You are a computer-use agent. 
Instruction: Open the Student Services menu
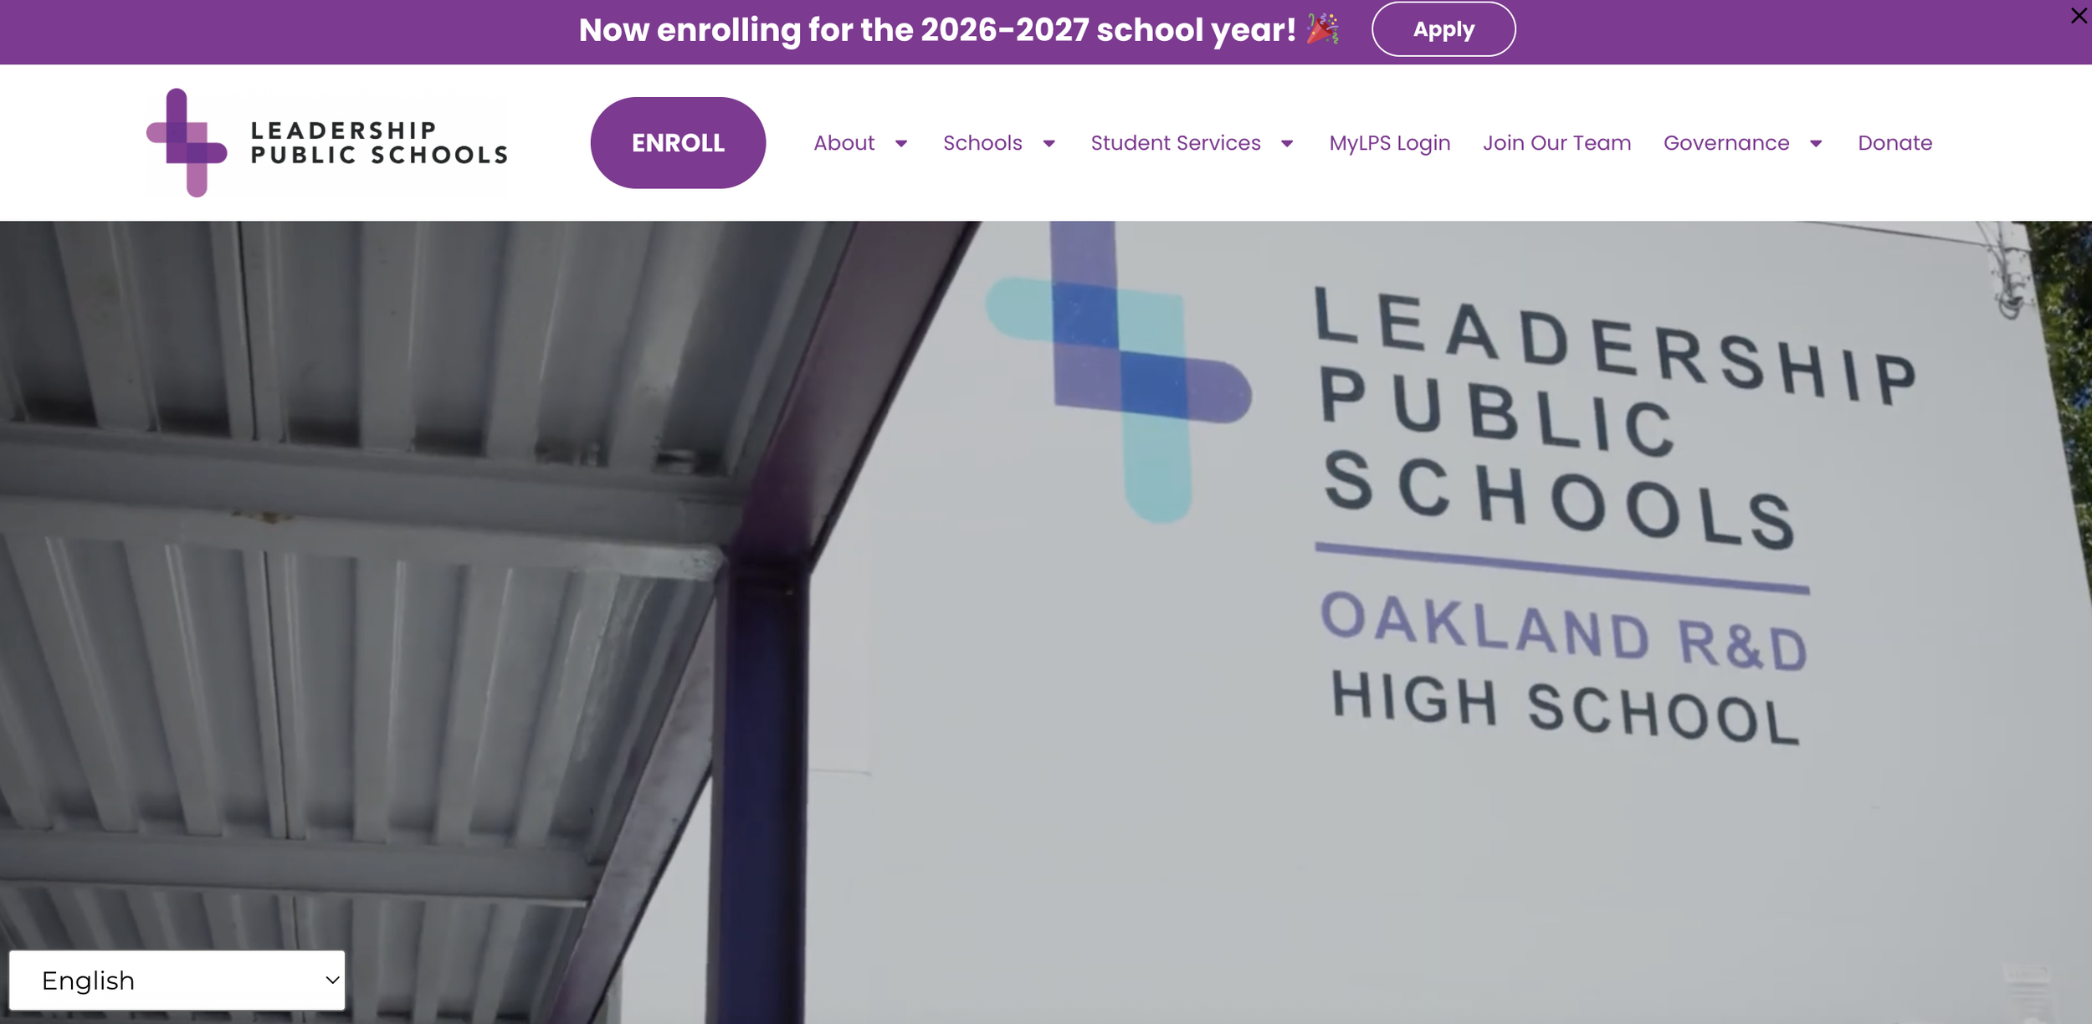(1176, 143)
